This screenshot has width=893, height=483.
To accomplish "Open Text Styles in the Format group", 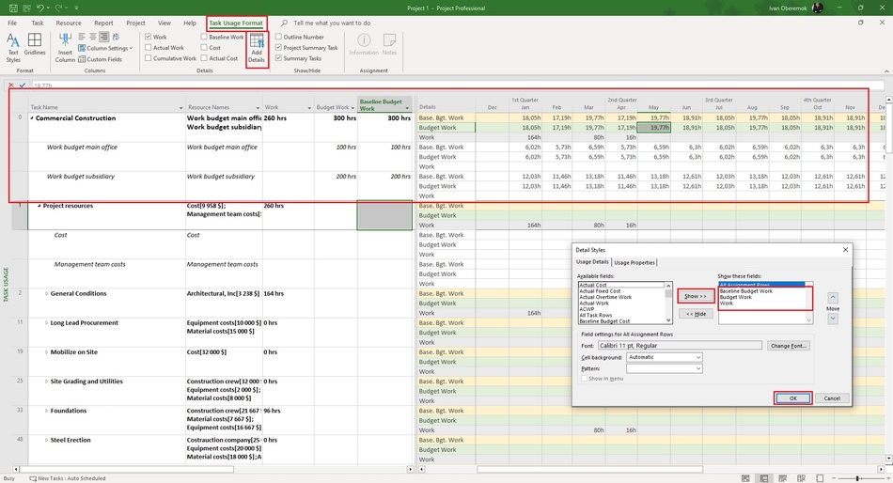I will coord(13,48).
